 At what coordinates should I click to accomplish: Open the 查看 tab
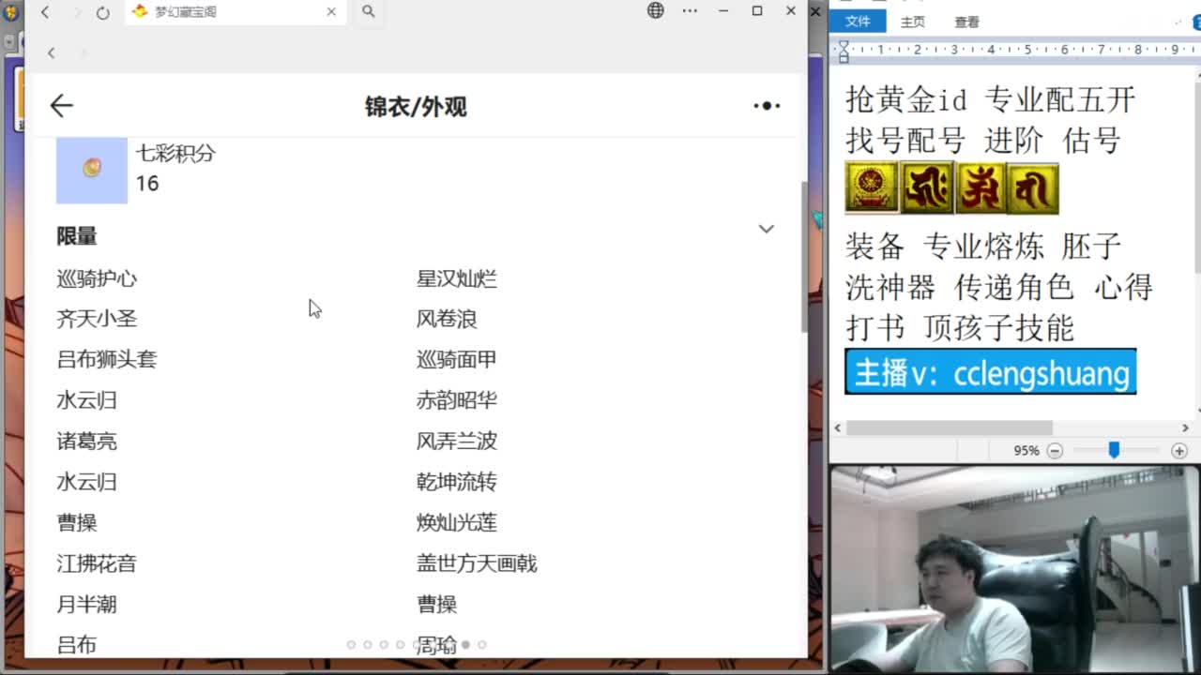click(x=967, y=22)
